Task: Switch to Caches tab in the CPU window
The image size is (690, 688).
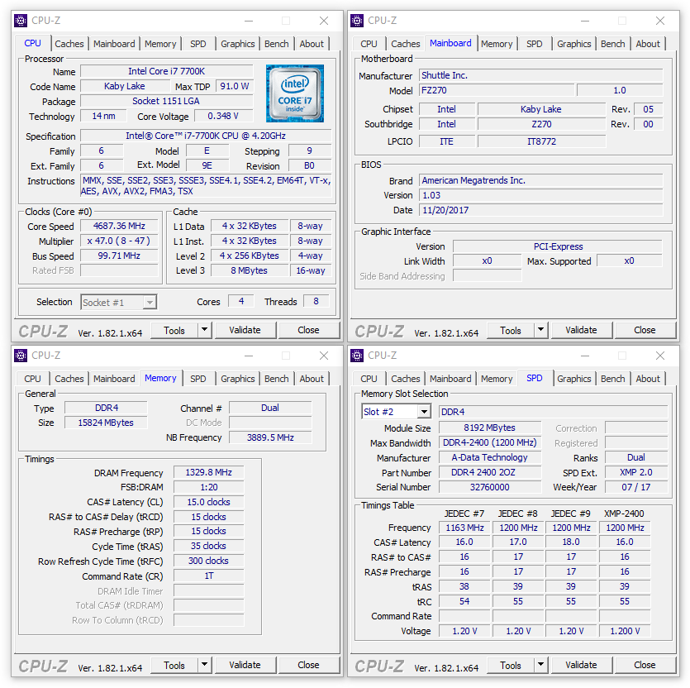Action: 69,44
